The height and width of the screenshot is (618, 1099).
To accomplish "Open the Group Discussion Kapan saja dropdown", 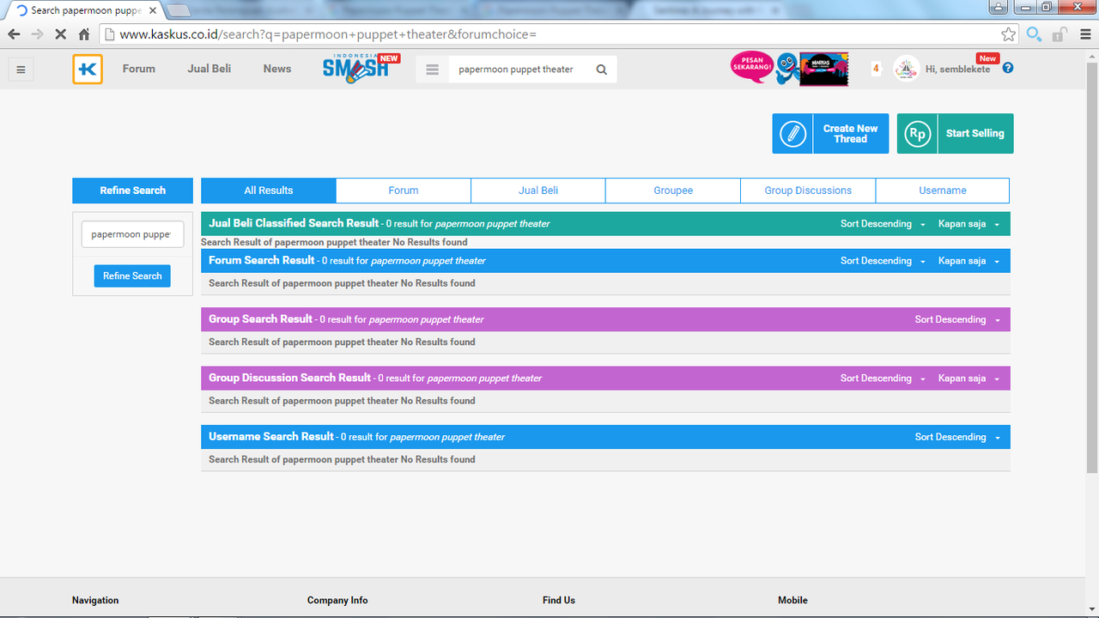I will (968, 379).
